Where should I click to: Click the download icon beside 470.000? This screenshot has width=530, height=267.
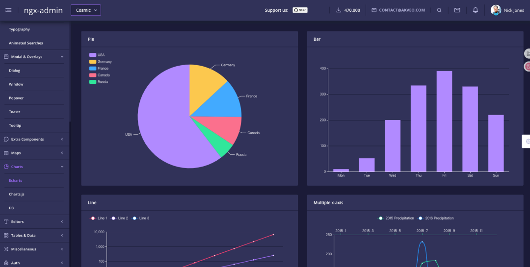coord(339,10)
